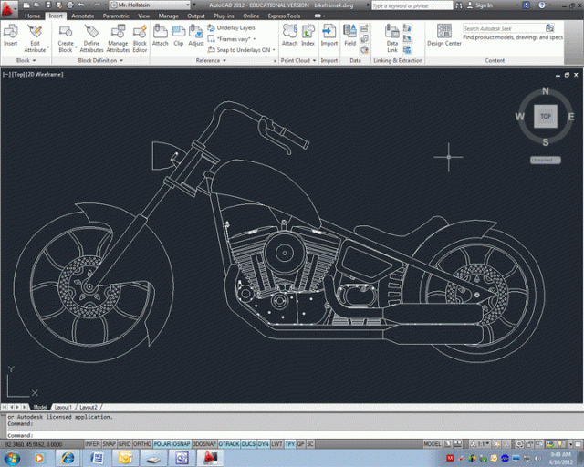
Task: Attach a Point Cloud file
Action: [x=290, y=35]
